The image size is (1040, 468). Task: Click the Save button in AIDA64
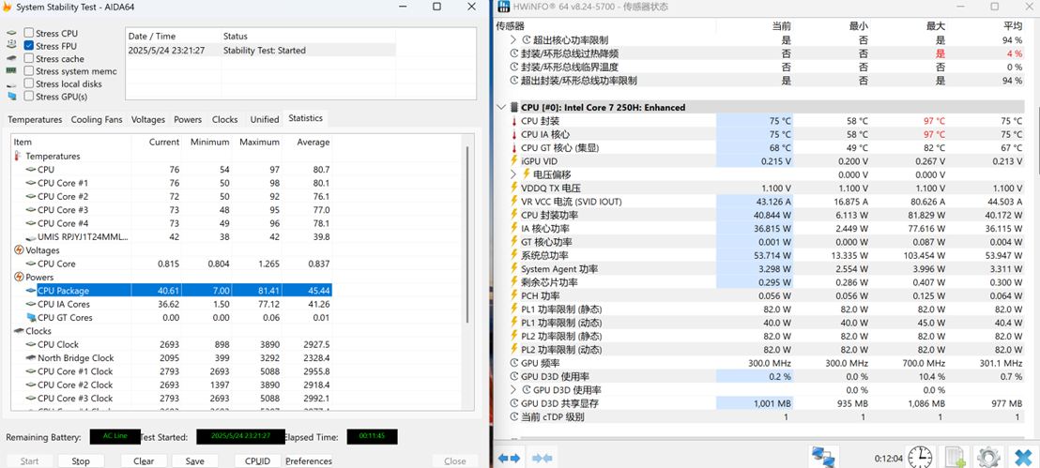[x=194, y=460]
